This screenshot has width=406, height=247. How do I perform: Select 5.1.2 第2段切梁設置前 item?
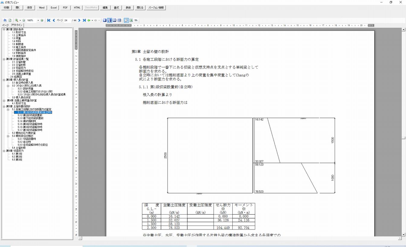[30, 115]
